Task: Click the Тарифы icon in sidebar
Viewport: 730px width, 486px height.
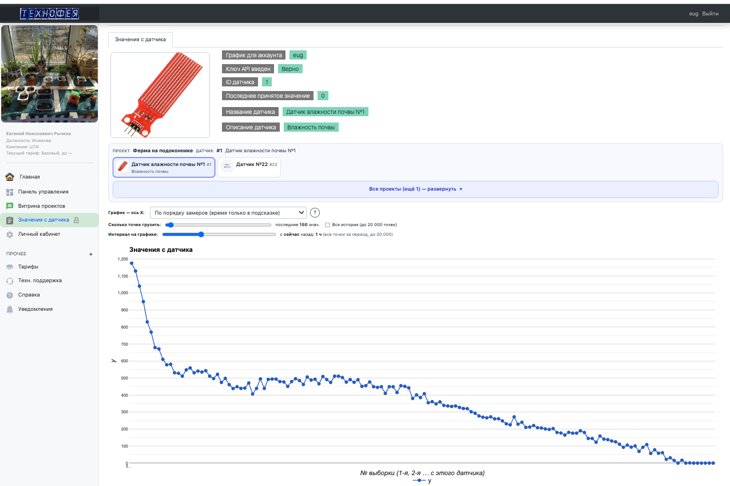Action: (x=10, y=267)
